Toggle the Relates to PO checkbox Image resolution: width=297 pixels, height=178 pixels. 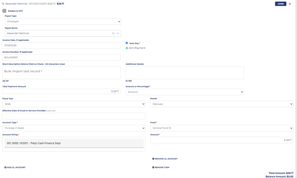[4, 11]
